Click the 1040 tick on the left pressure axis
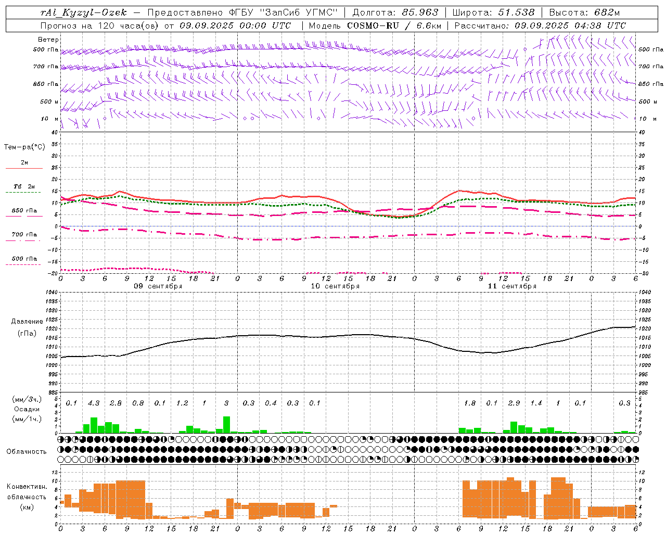The width and height of the screenshot is (666, 533). tap(50, 293)
